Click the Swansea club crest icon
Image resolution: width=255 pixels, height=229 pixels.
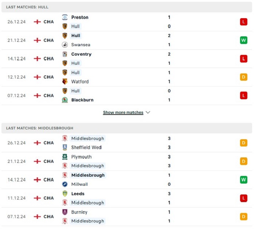click(65, 45)
